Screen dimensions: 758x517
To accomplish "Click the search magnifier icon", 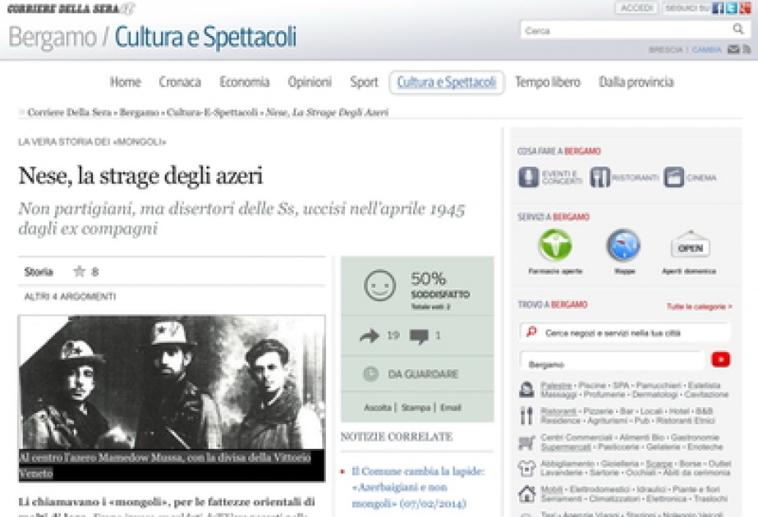I will pos(737,29).
